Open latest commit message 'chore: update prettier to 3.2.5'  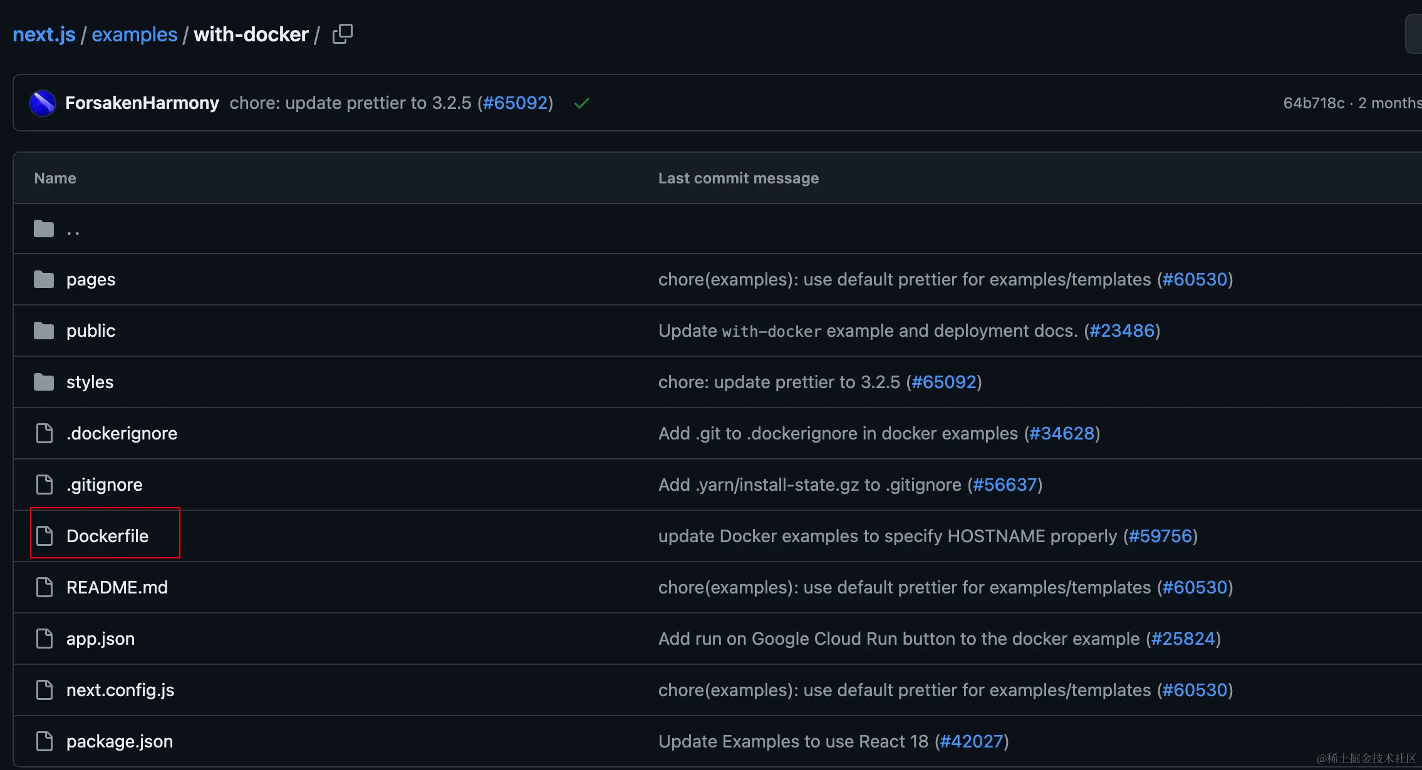[350, 103]
